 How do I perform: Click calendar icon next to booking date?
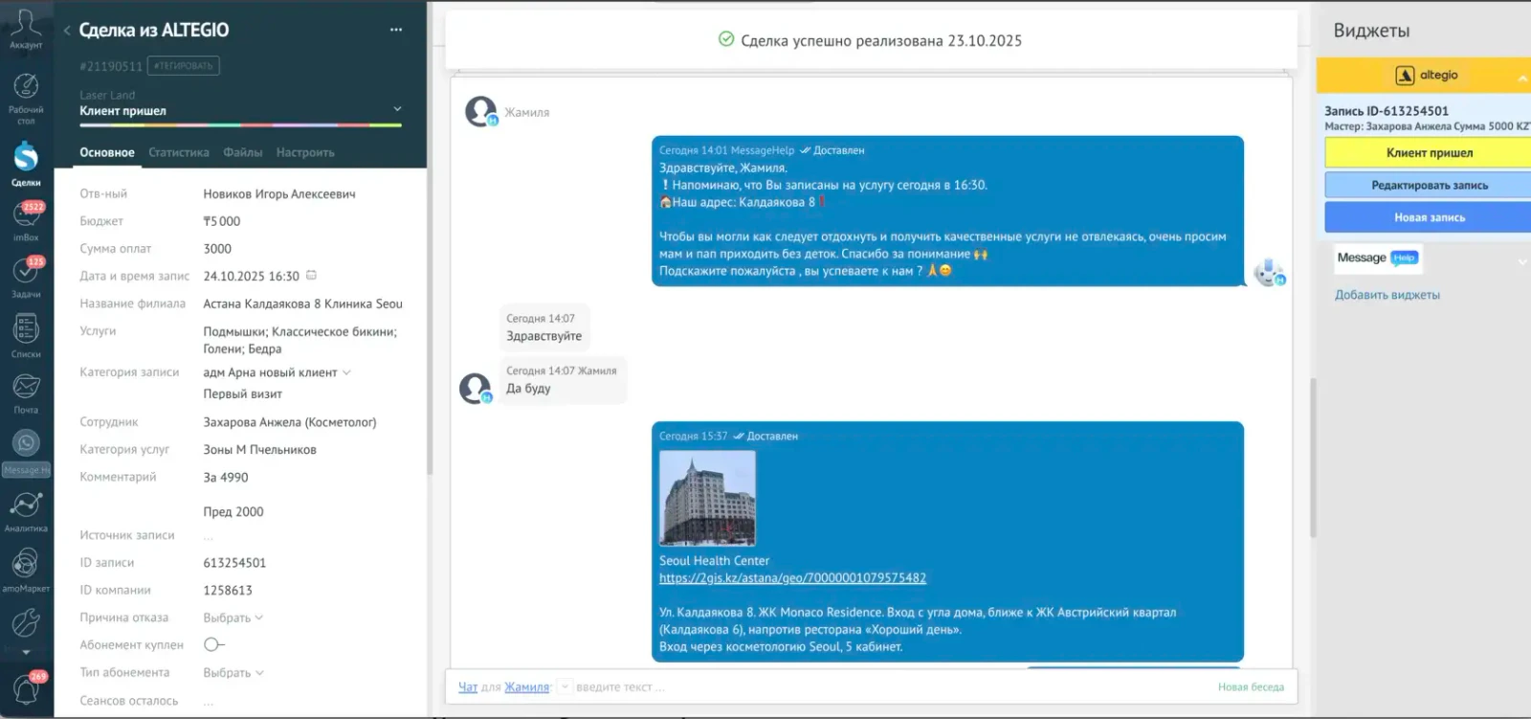point(311,276)
